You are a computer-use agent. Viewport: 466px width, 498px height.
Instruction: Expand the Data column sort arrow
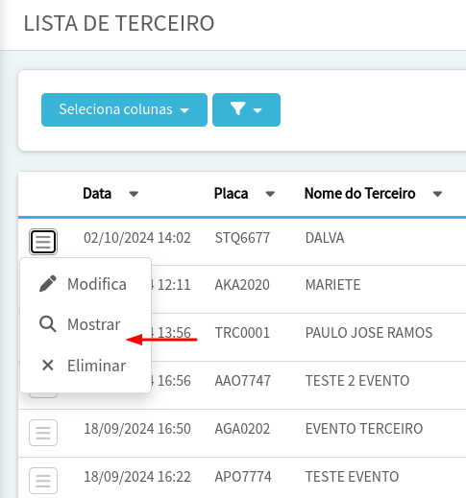[134, 194]
